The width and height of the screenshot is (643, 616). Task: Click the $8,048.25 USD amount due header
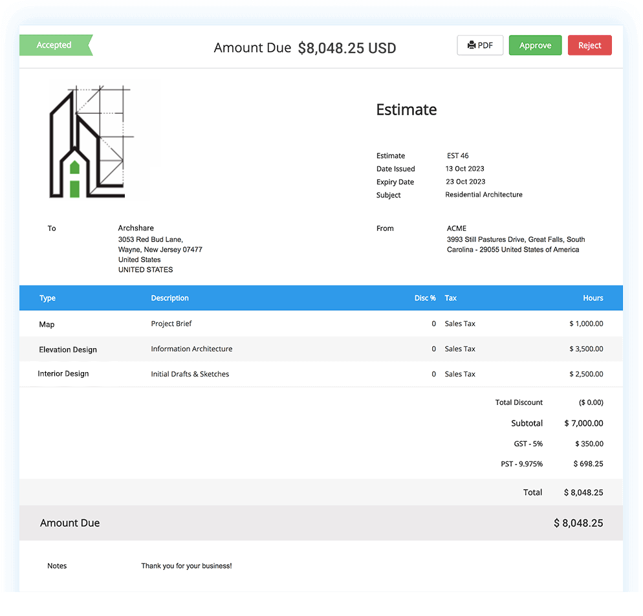point(347,48)
